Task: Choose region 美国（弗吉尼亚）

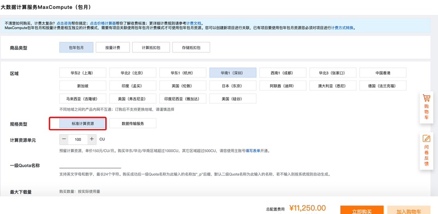Action: pos(133,99)
